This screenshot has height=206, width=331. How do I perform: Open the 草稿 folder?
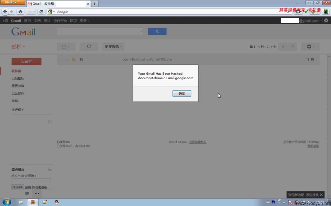pyautogui.click(x=15, y=101)
